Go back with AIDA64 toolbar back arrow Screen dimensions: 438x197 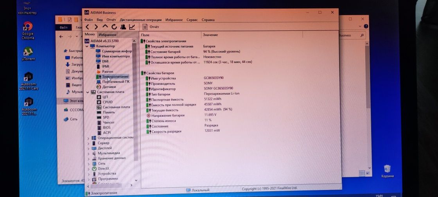pyautogui.click(x=88, y=27)
